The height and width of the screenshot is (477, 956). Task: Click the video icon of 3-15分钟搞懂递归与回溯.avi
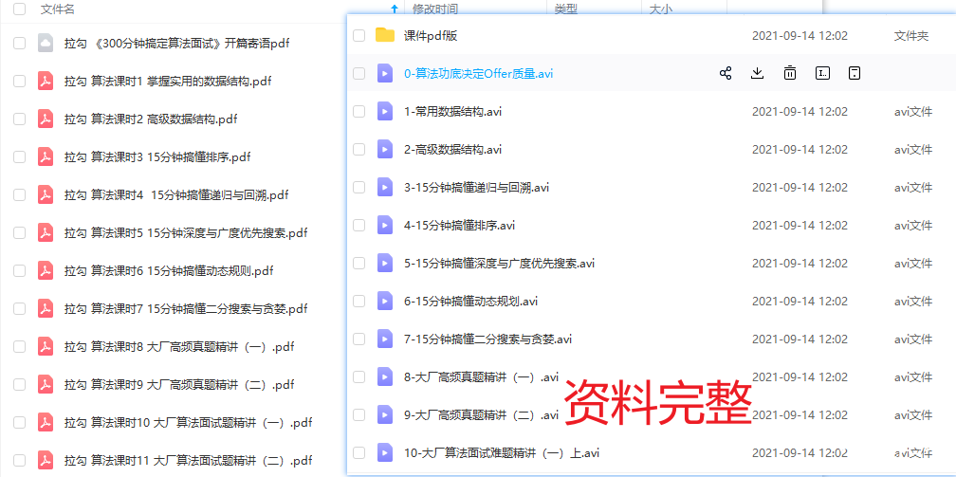385,187
